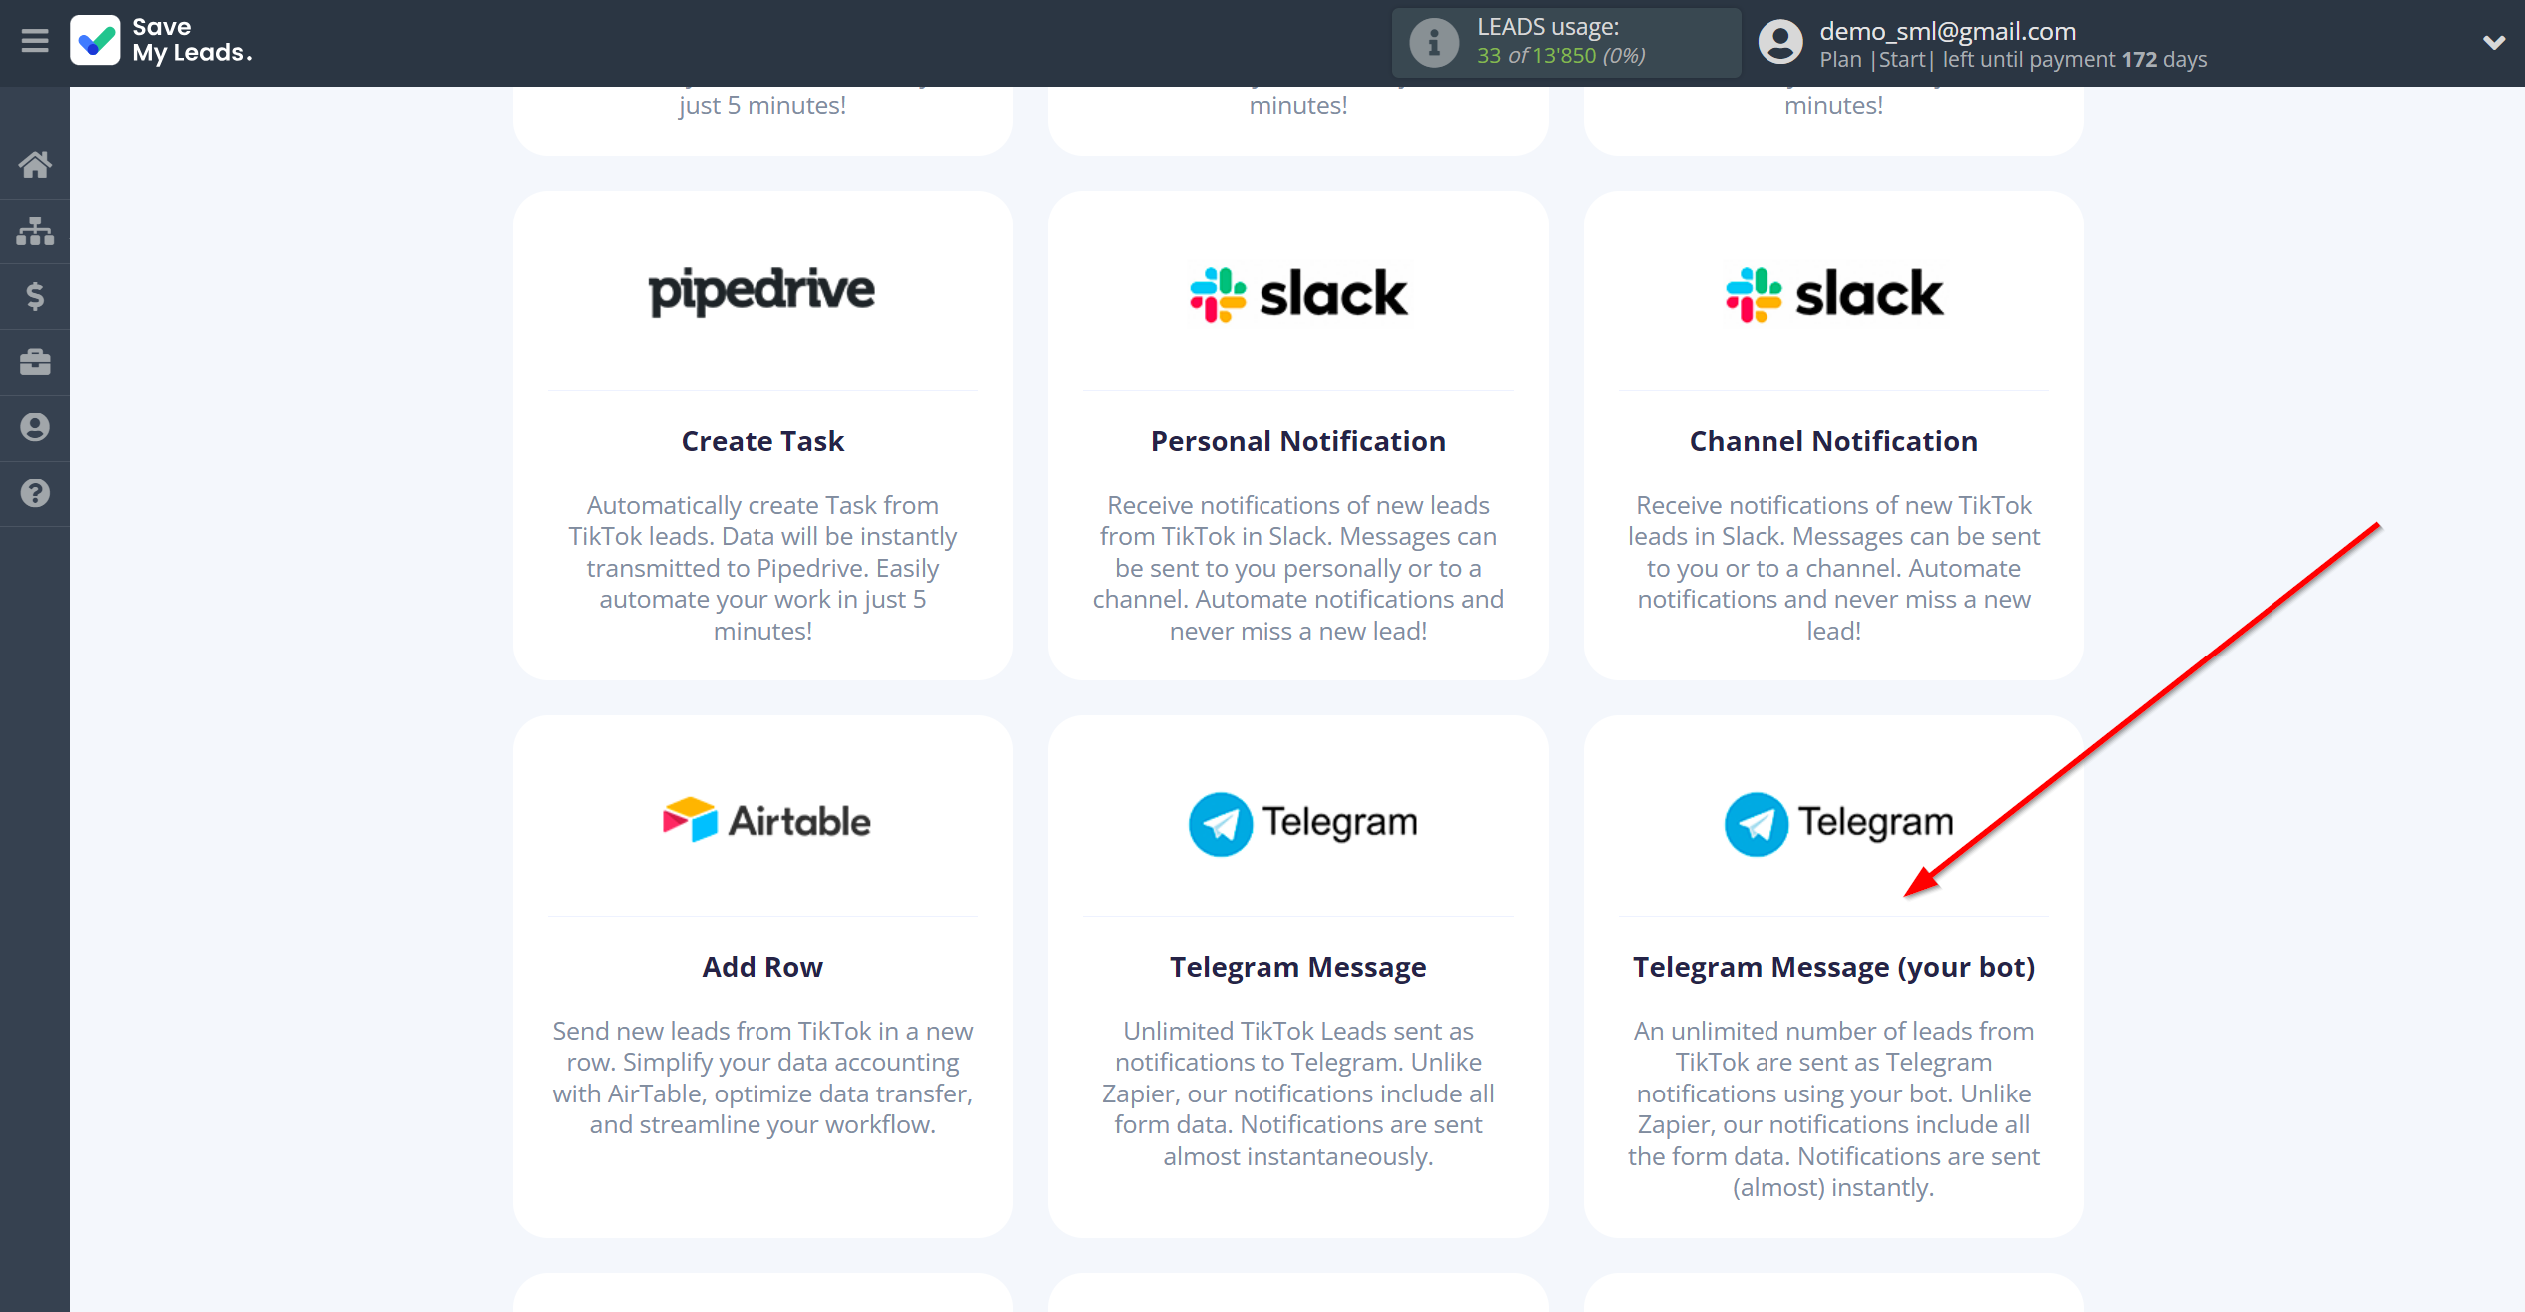Viewport: 2525px width, 1312px height.
Task: Click the LEADS usage info icon
Action: point(1434,43)
